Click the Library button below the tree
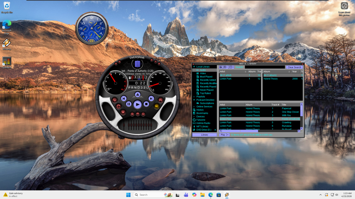 tap(204, 135)
